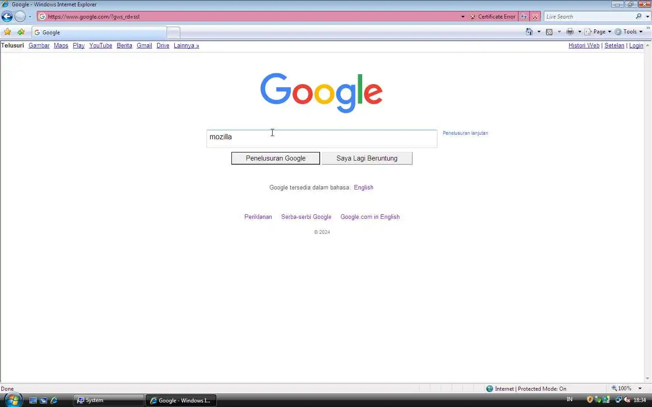Click the Add to Favorites icon

(x=21, y=32)
